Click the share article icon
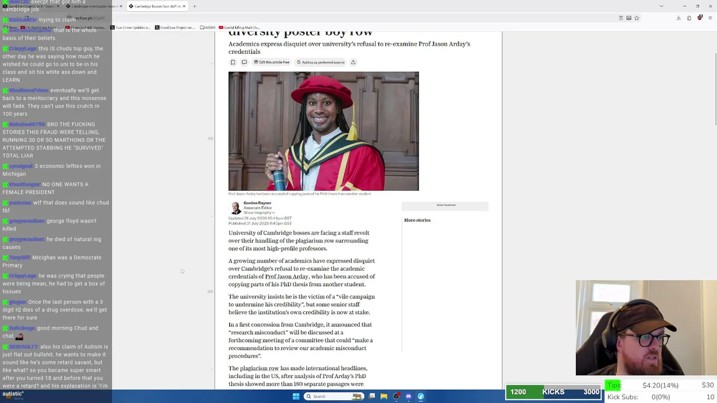Image resolution: width=717 pixels, height=403 pixels. point(353,62)
